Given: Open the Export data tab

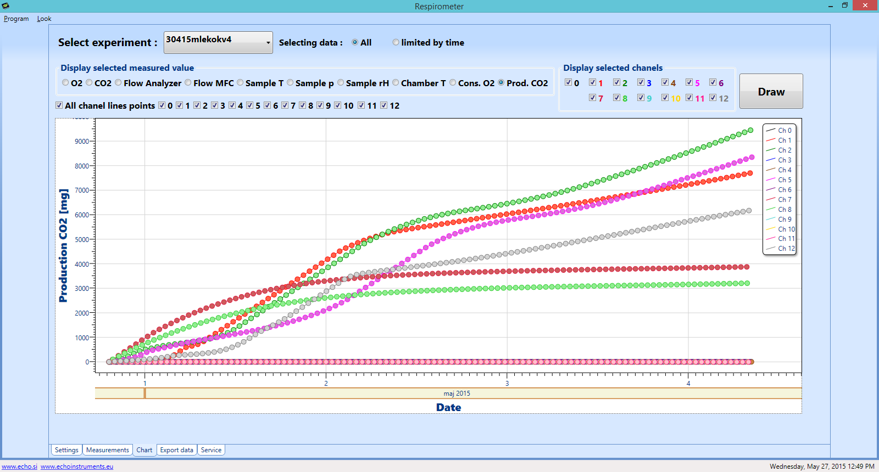Looking at the screenshot, I should coord(176,450).
